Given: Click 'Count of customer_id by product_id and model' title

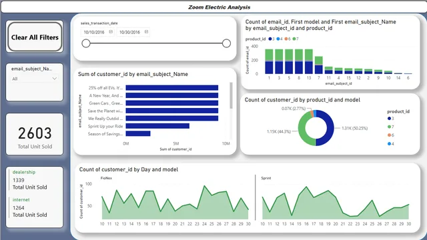Looking at the screenshot, I should 302,100.
